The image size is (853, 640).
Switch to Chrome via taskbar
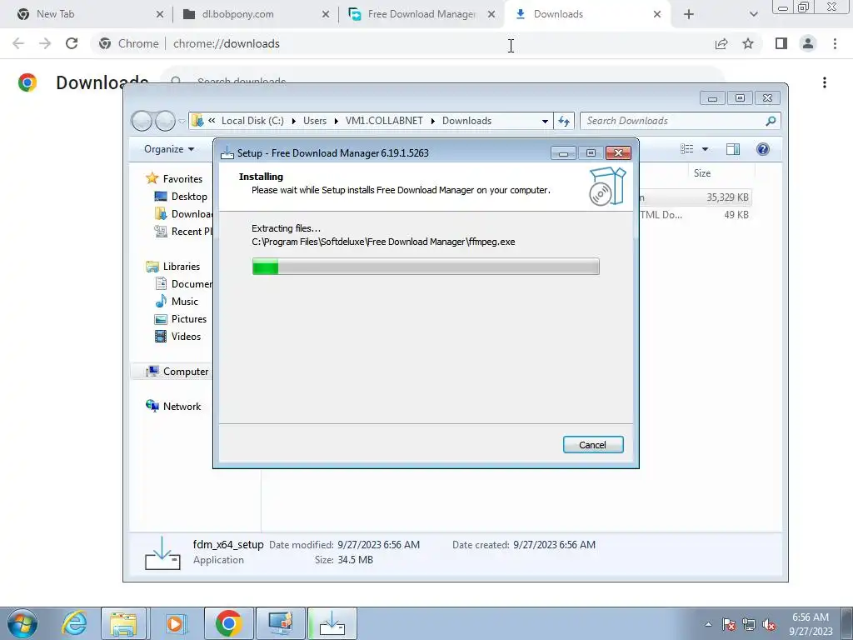click(228, 623)
